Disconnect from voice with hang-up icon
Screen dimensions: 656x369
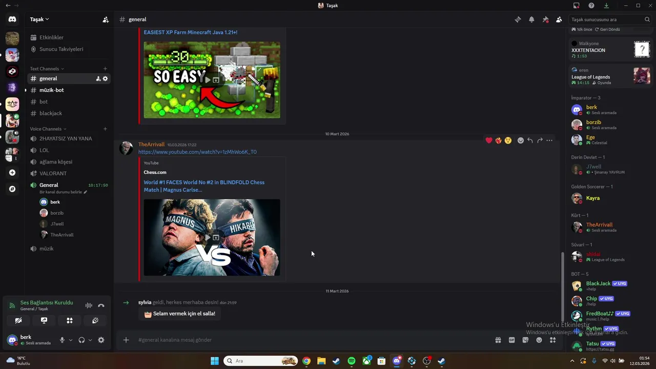(101, 305)
